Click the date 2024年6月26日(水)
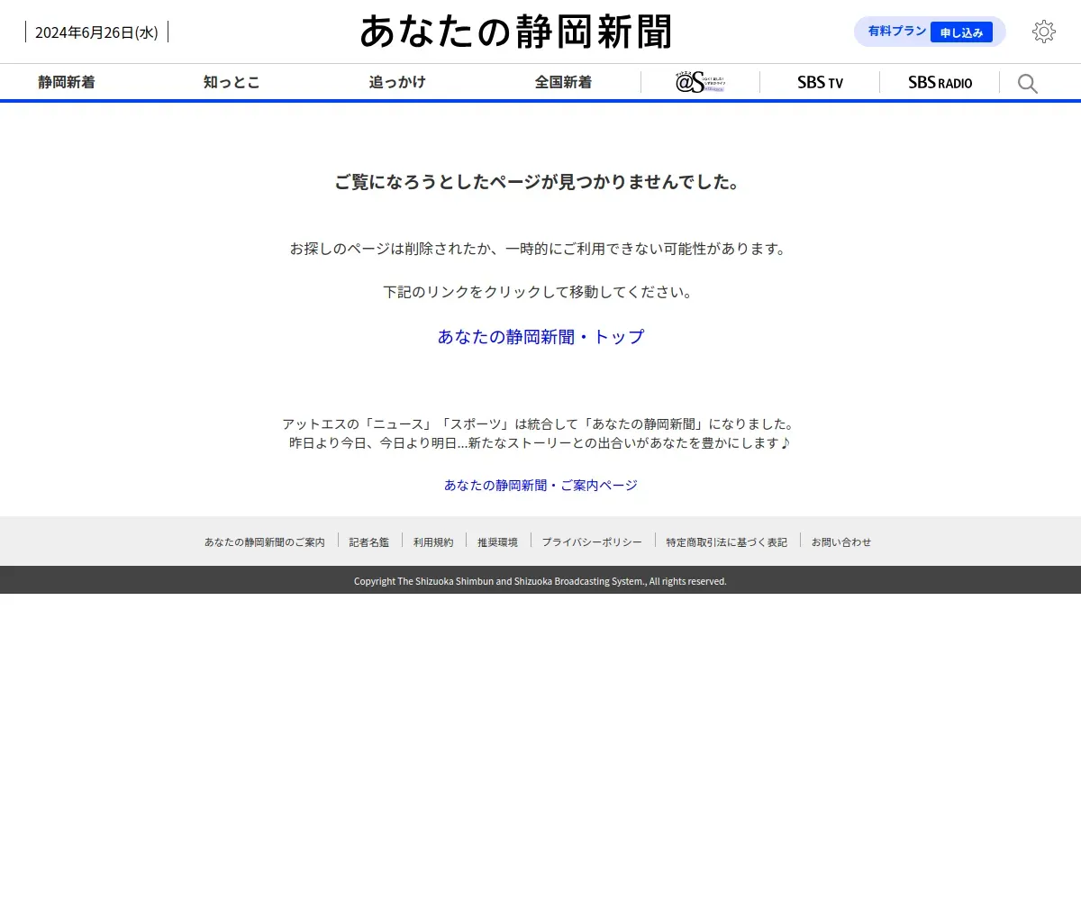 click(x=96, y=32)
